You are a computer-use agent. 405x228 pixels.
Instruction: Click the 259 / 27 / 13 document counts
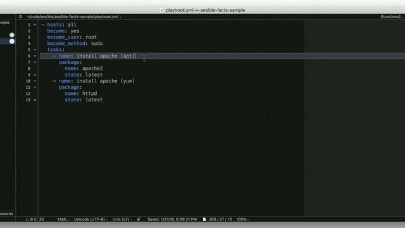[220, 219]
